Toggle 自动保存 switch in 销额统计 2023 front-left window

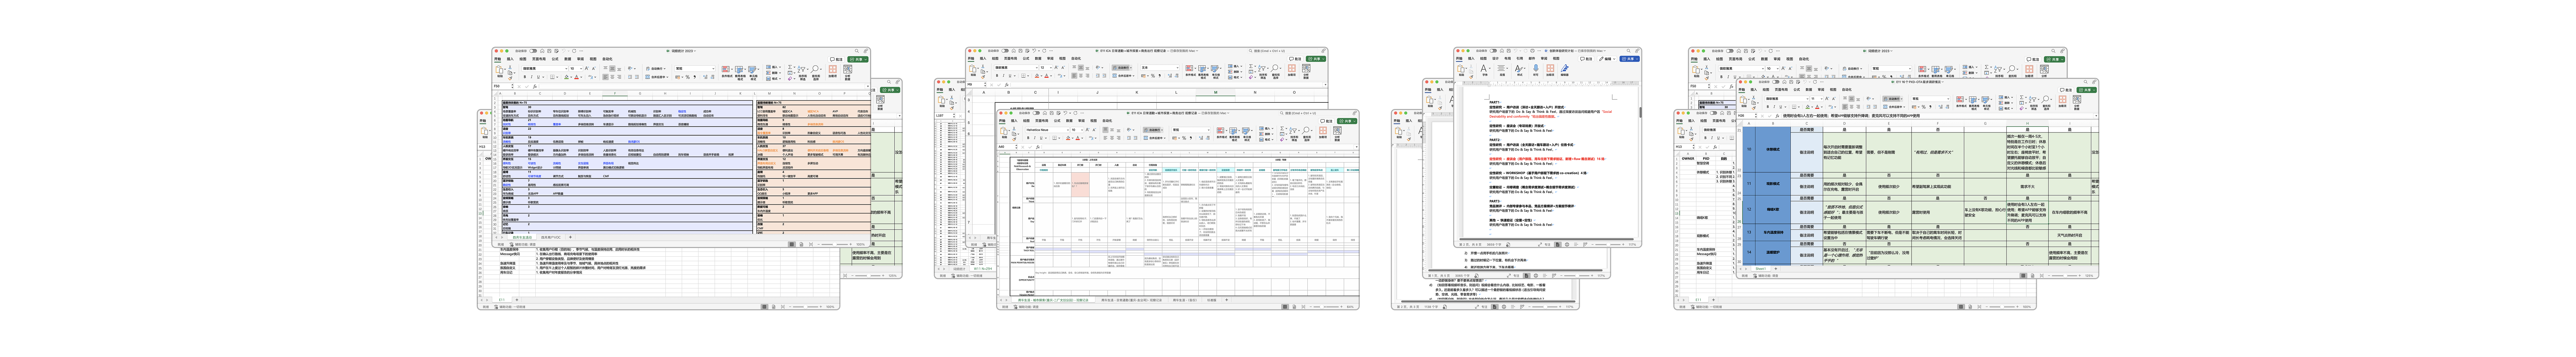click(x=533, y=51)
